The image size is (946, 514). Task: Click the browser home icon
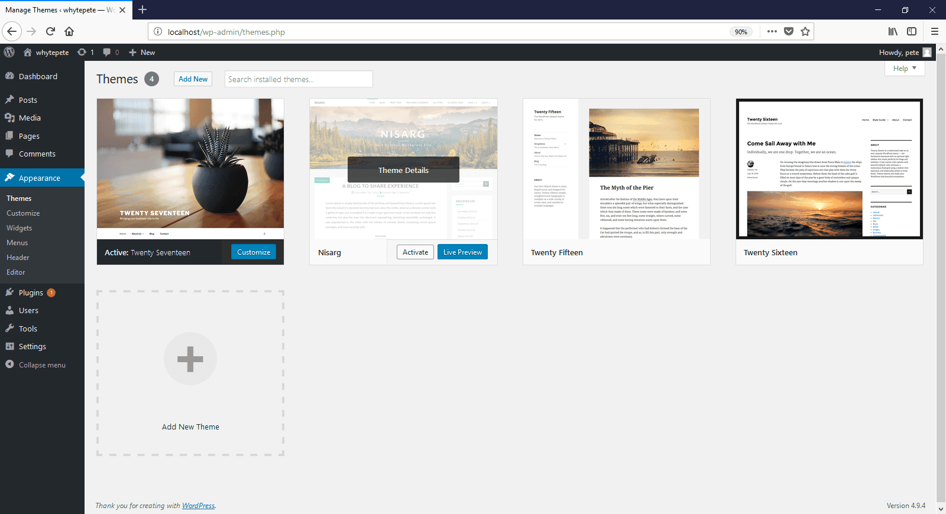coord(69,31)
